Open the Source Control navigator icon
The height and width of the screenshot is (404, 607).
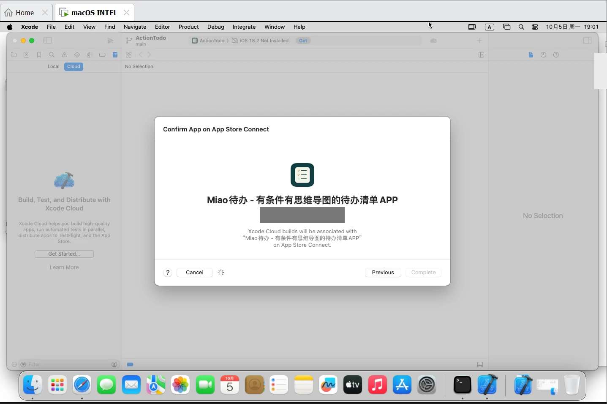tap(27, 55)
